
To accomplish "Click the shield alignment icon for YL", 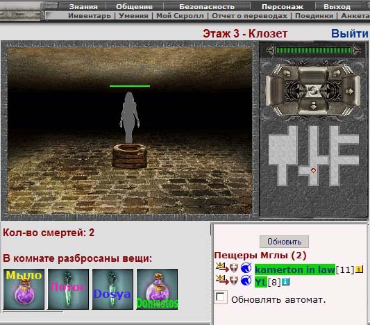I will click(234, 281).
